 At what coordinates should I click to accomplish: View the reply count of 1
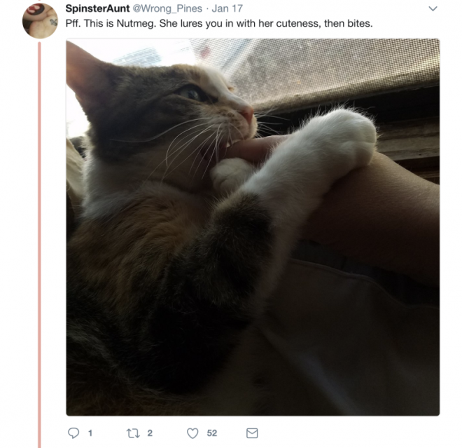tap(90, 433)
